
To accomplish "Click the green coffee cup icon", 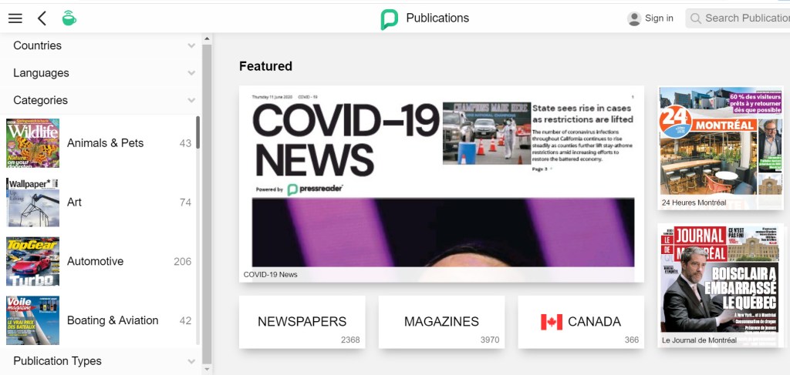I will tap(69, 18).
